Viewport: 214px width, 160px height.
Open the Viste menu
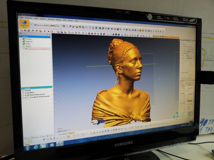coord(64,20)
